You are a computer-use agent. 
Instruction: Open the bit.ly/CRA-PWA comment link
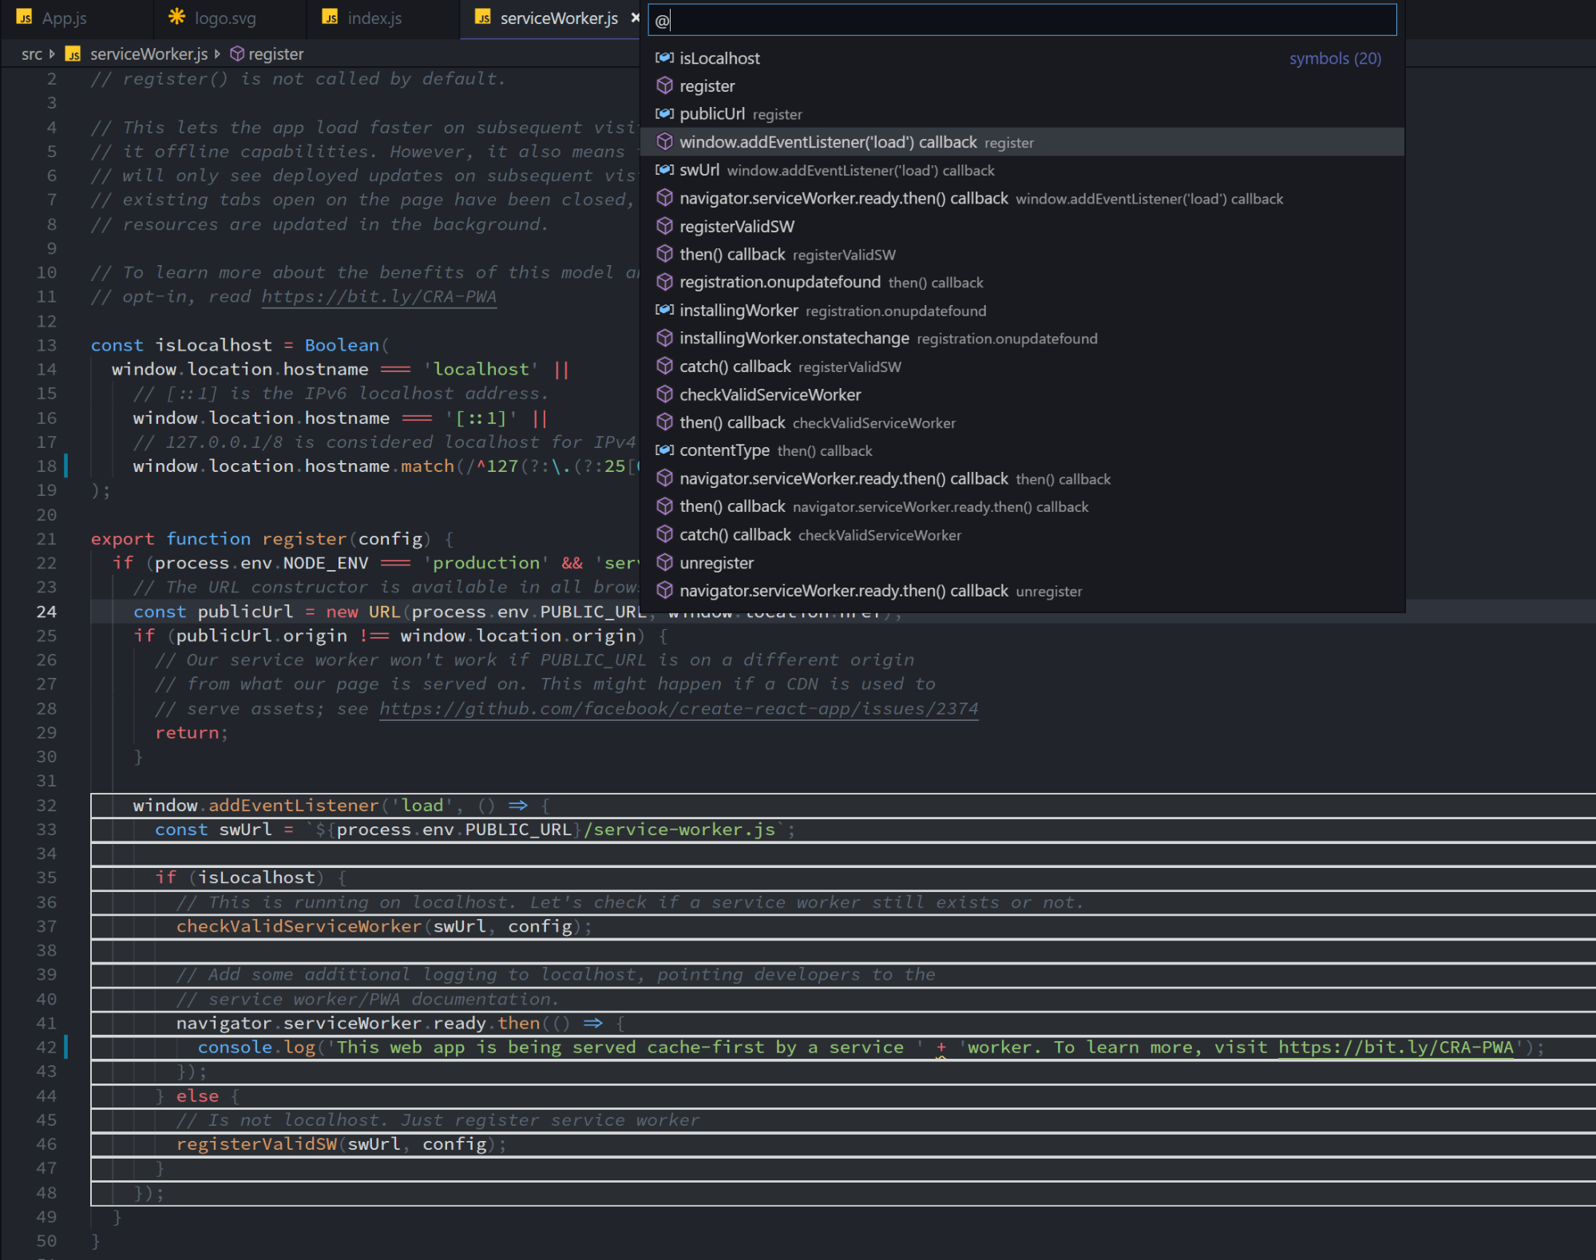click(x=379, y=296)
